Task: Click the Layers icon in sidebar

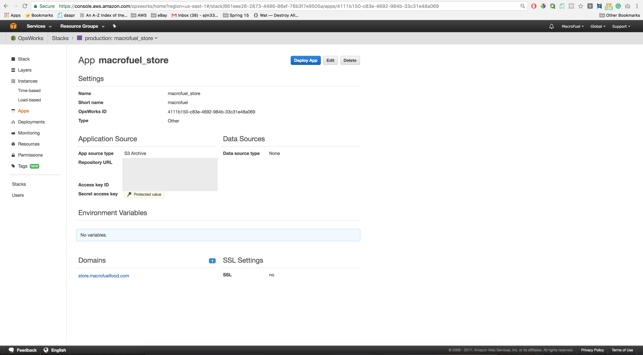Action: coord(13,70)
